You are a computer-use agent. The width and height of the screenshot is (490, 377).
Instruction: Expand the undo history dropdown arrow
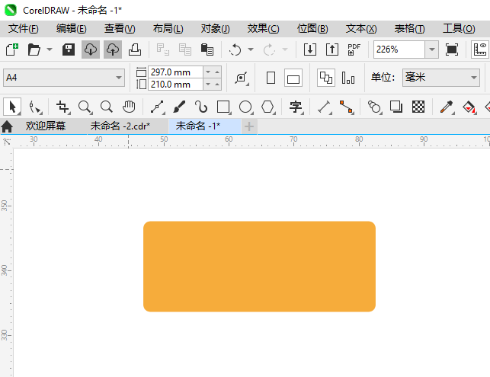coord(251,50)
